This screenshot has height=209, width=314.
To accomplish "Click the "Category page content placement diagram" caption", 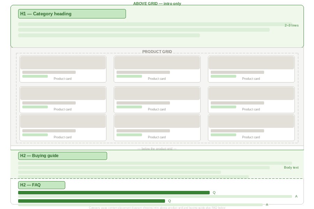I will 157,208.
